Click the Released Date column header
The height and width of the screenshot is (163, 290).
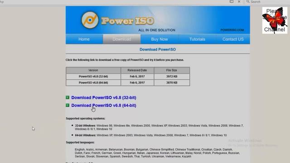(137, 70)
